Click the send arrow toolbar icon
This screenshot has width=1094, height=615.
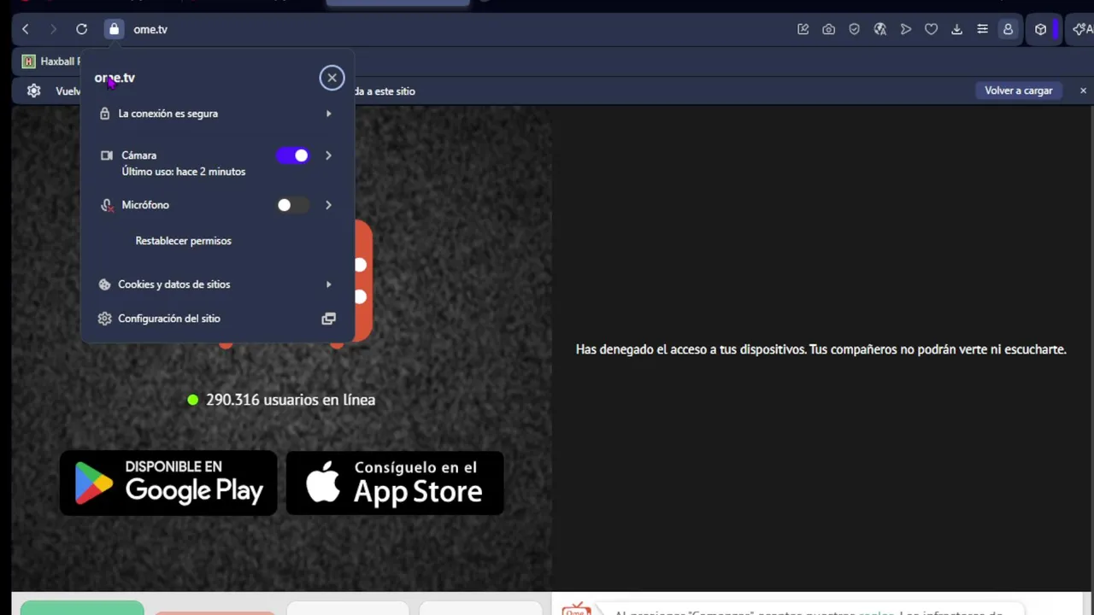(x=905, y=29)
